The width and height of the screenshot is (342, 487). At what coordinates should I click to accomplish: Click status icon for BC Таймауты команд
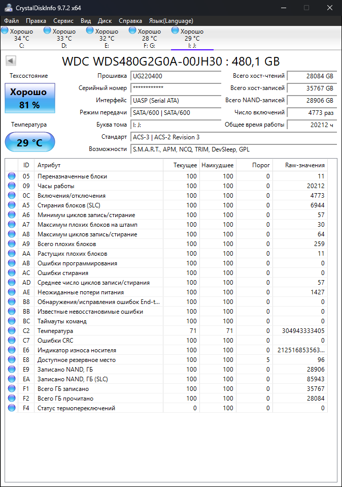(x=12, y=321)
